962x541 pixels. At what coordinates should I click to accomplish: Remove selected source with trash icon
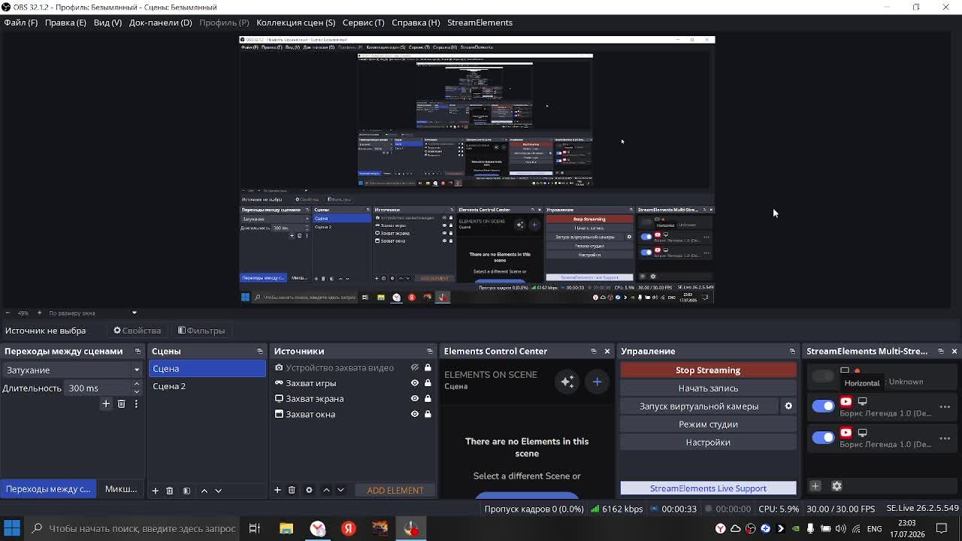point(292,490)
